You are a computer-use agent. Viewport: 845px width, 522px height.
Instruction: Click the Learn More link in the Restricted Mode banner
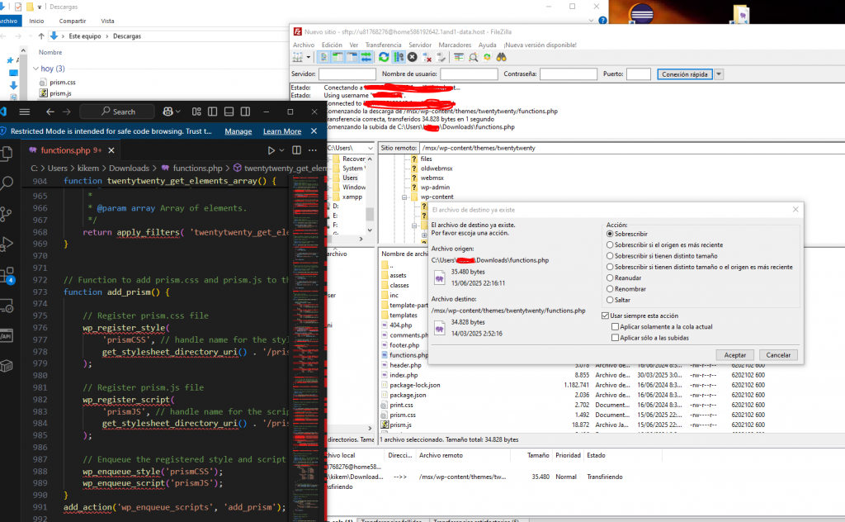pyautogui.click(x=281, y=131)
